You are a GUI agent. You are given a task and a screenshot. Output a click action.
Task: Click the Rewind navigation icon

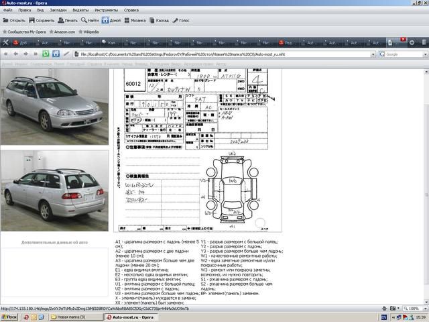tap(6, 54)
